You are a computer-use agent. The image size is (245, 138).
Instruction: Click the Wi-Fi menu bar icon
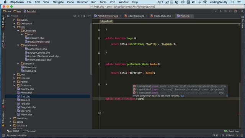coord(205,2)
